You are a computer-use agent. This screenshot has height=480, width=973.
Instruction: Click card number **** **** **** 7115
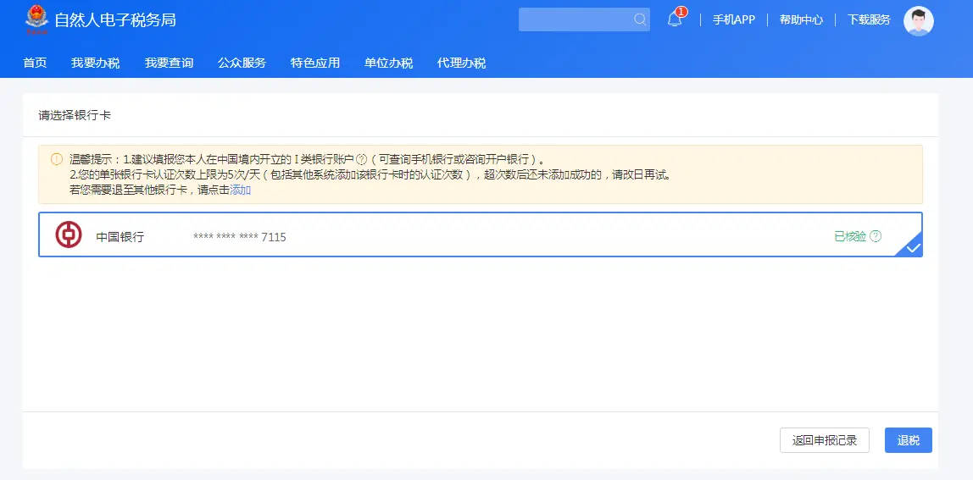pyautogui.click(x=240, y=237)
